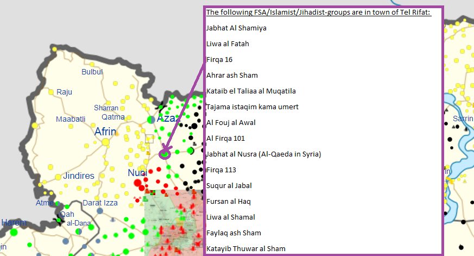Select 'Liwa al Fatah' in the list

click(x=227, y=44)
